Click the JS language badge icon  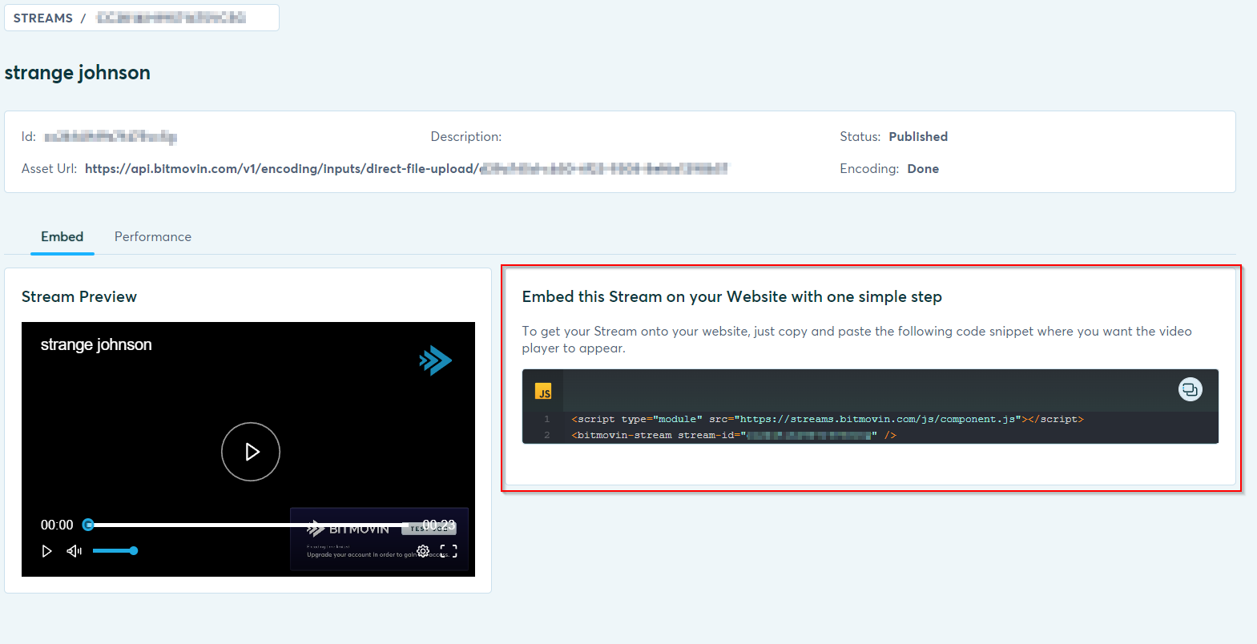tap(543, 391)
